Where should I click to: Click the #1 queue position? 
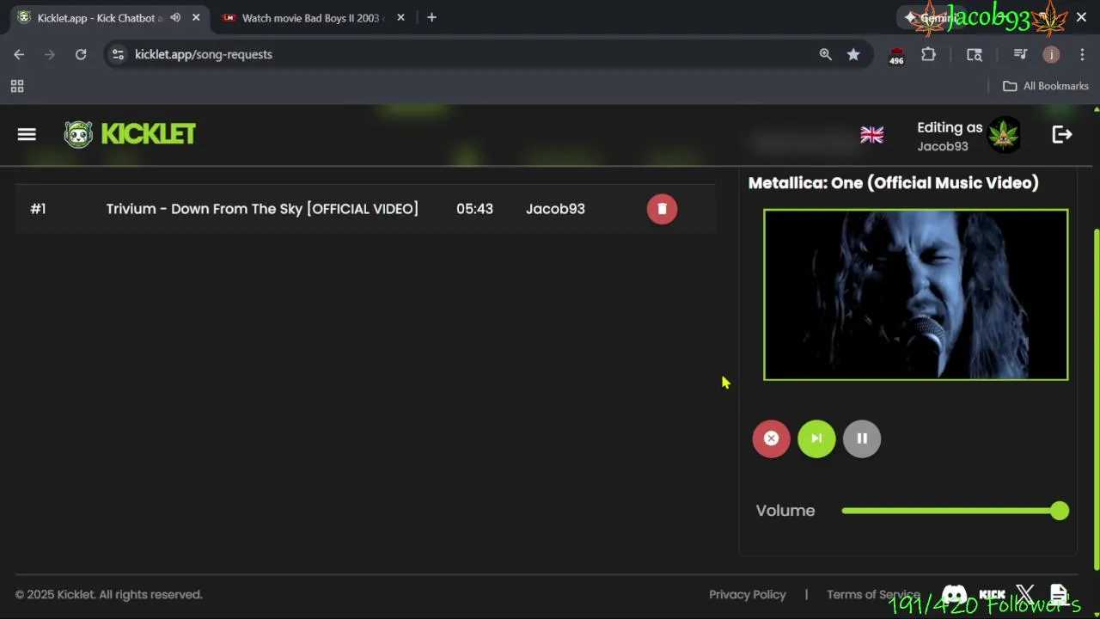[x=38, y=209]
